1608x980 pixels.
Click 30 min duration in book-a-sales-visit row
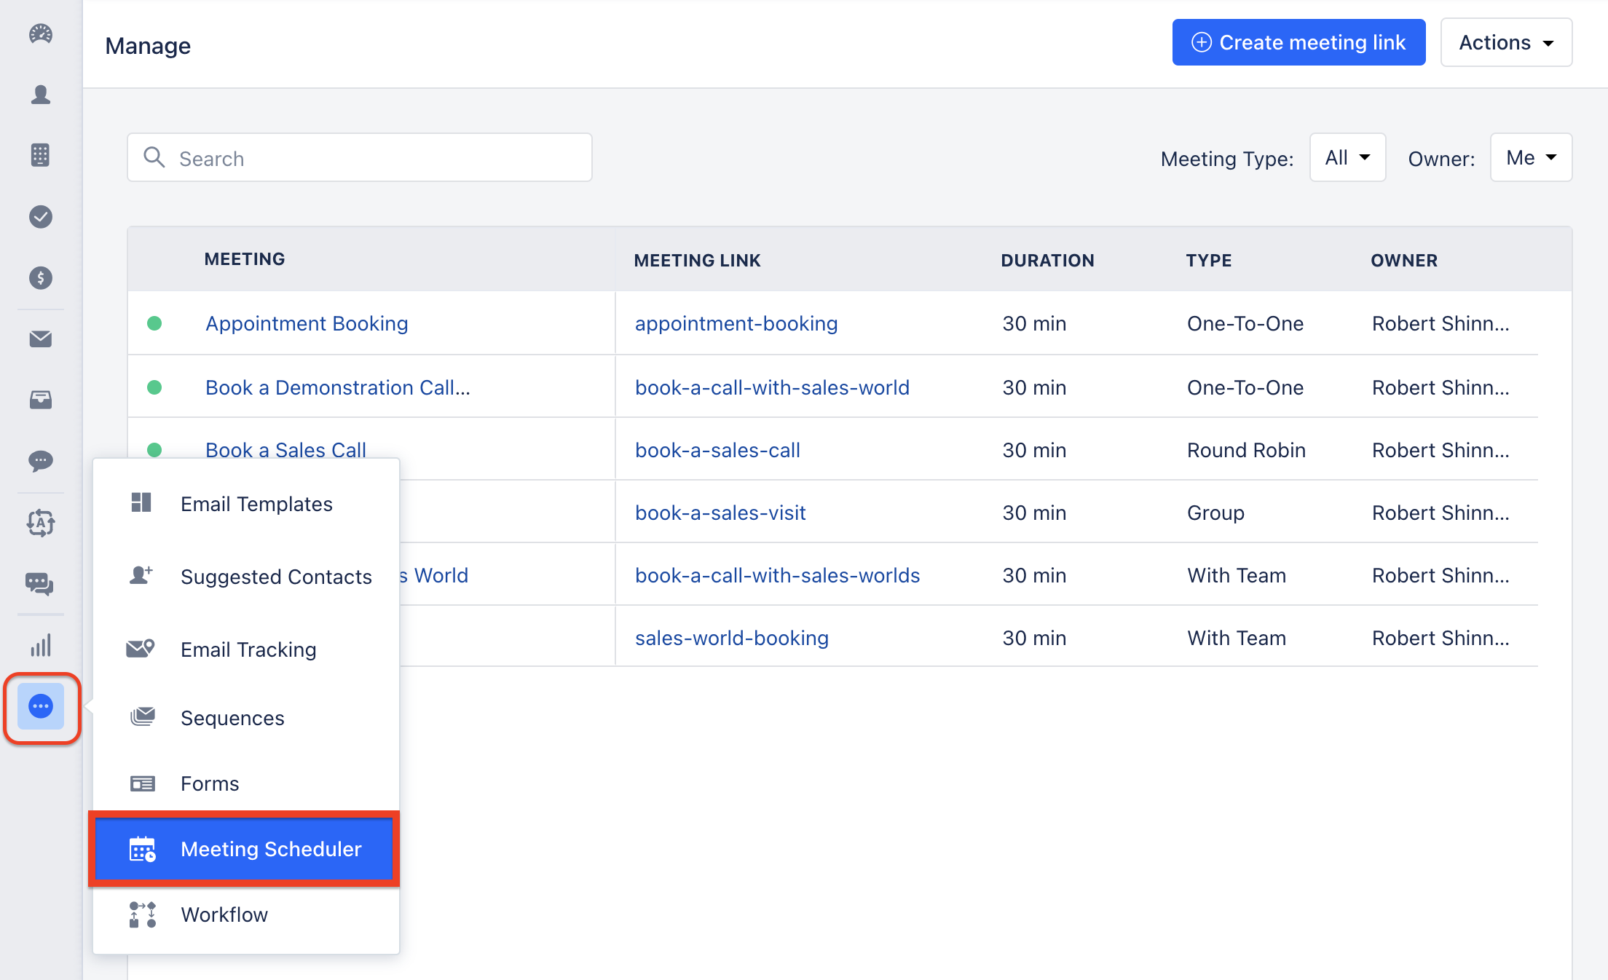[1034, 513]
